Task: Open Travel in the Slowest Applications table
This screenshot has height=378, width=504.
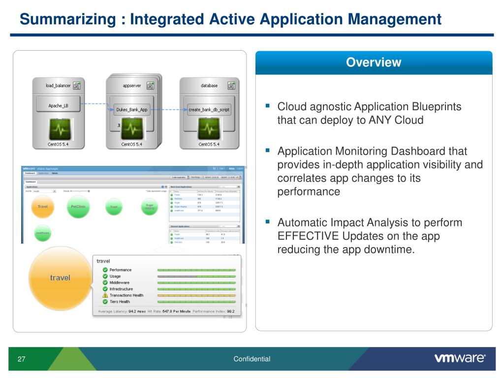Action: coord(177,234)
